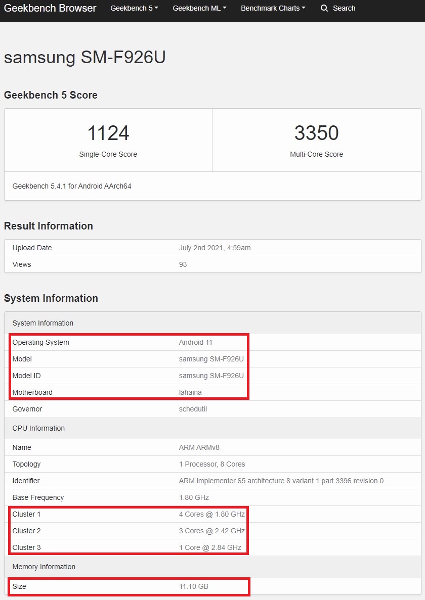The width and height of the screenshot is (425, 600).
Task: Click the Cluster 2 value 3 Cores @ 2.42 GHz
Action: (211, 531)
